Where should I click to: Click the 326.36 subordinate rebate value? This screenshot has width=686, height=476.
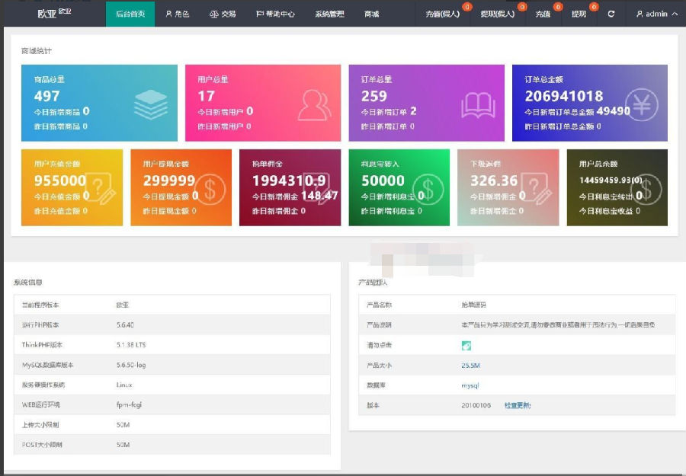coord(494,180)
